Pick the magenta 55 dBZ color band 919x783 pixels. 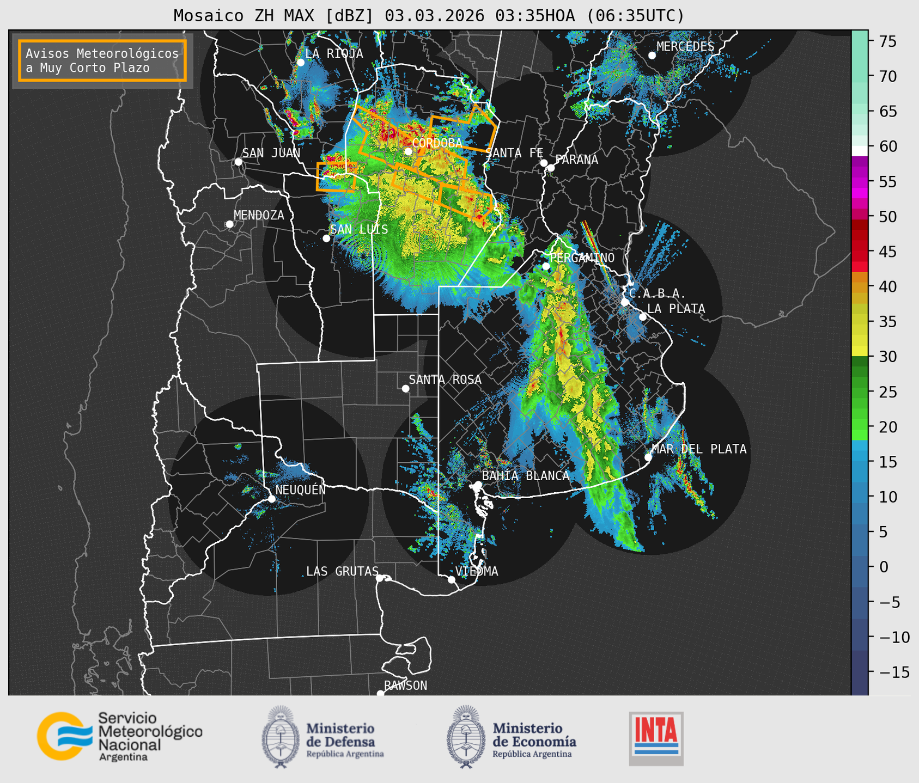click(860, 182)
